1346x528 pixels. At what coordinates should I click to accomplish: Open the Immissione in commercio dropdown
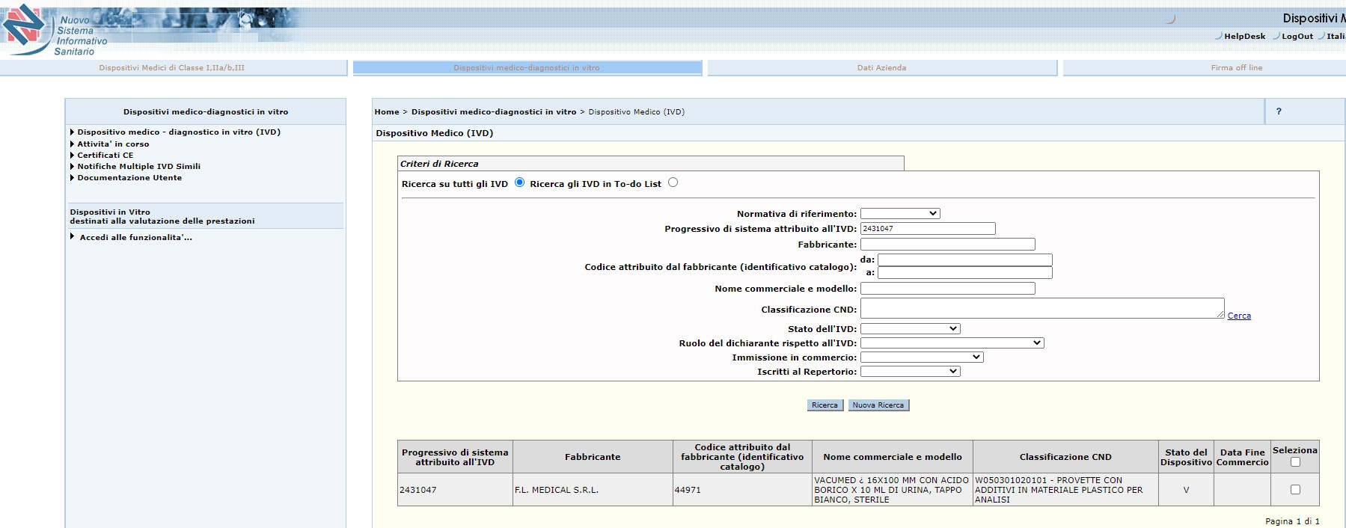point(921,357)
